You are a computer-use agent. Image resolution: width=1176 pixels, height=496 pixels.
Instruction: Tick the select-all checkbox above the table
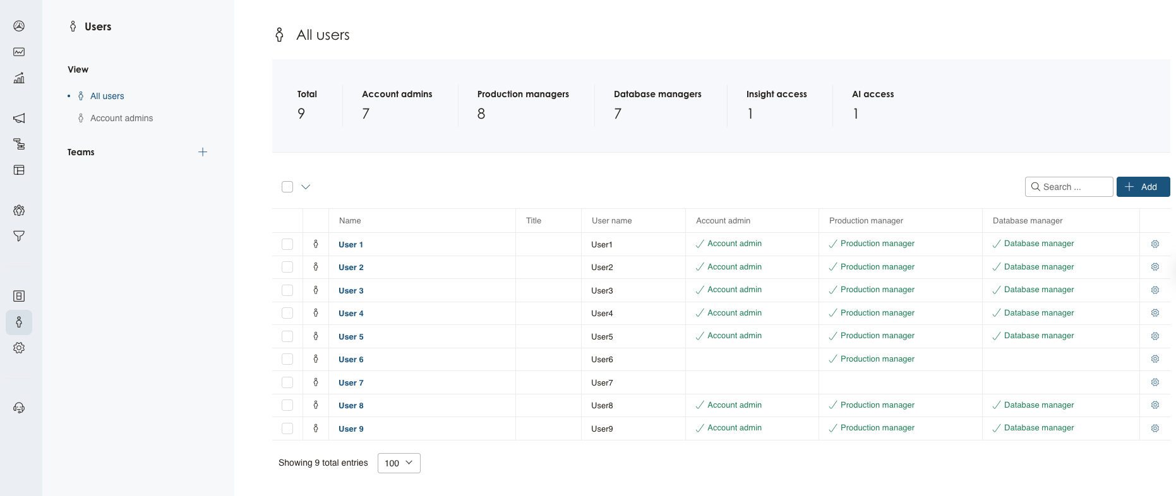[287, 187]
